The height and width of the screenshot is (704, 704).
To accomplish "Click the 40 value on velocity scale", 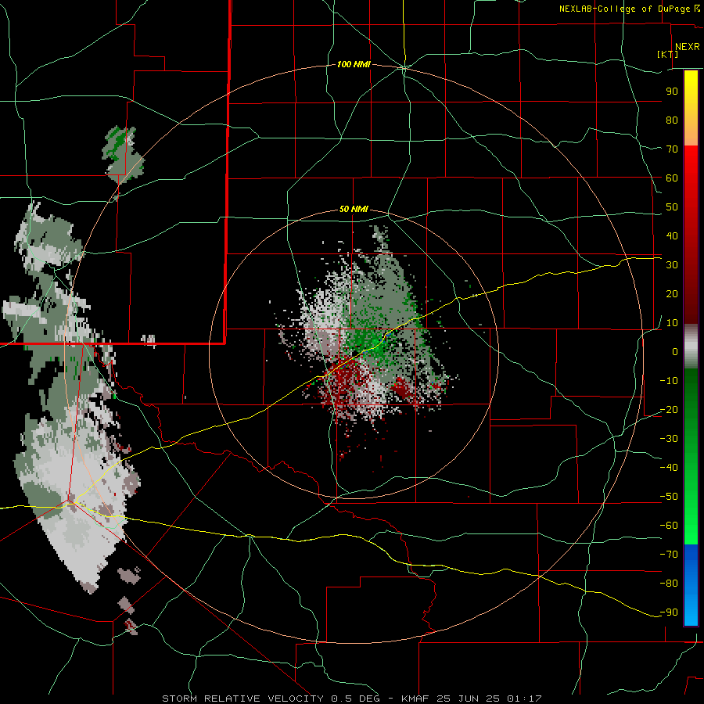I will click(x=672, y=235).
